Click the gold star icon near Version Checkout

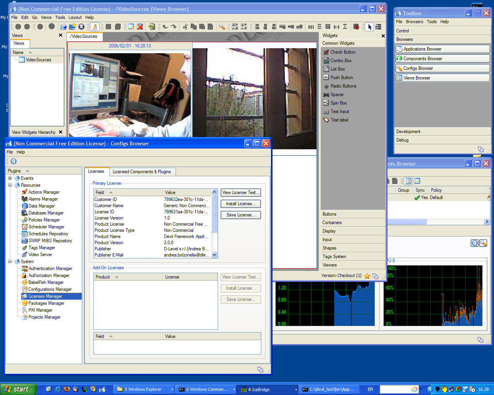click(x=367, y=276)
